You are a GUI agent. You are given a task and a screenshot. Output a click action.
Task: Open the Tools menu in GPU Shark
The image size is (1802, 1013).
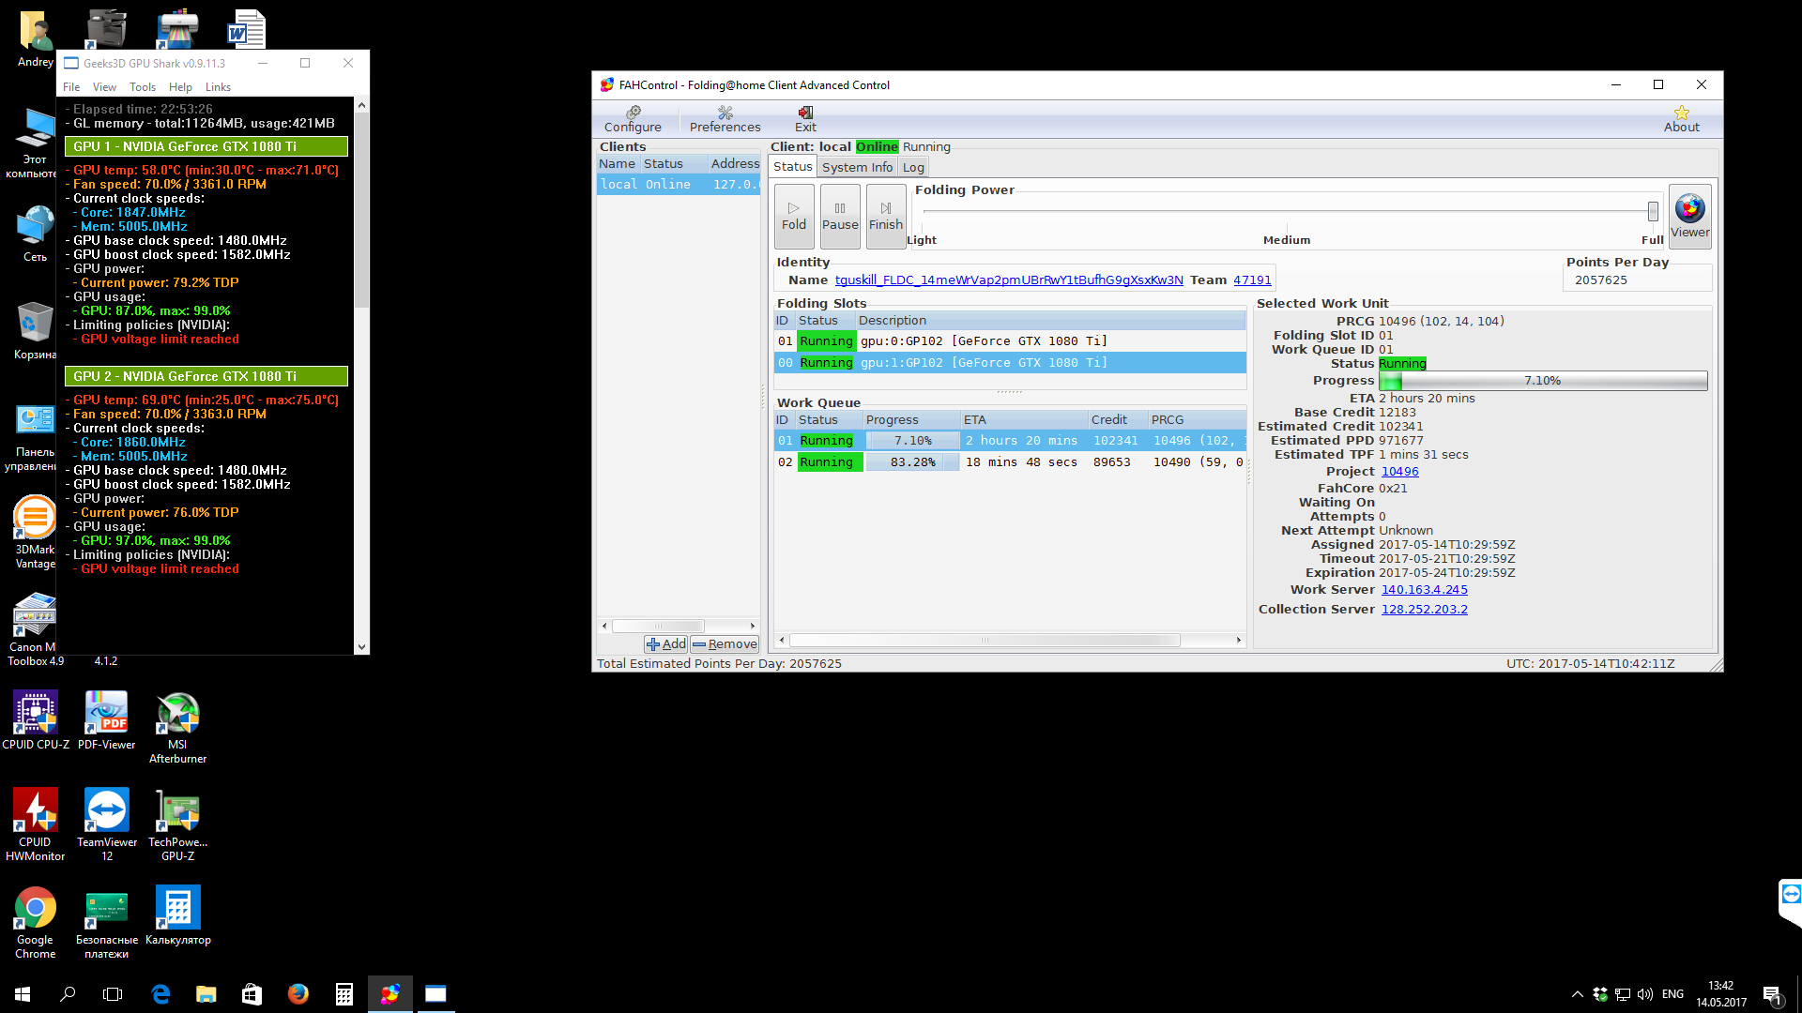[x=143, y=87]
